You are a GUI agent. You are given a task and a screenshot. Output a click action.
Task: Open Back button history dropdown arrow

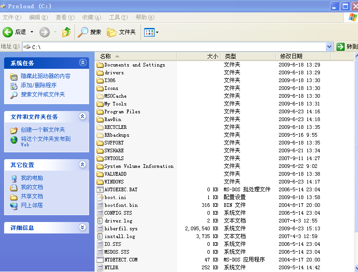pos(32,32)
